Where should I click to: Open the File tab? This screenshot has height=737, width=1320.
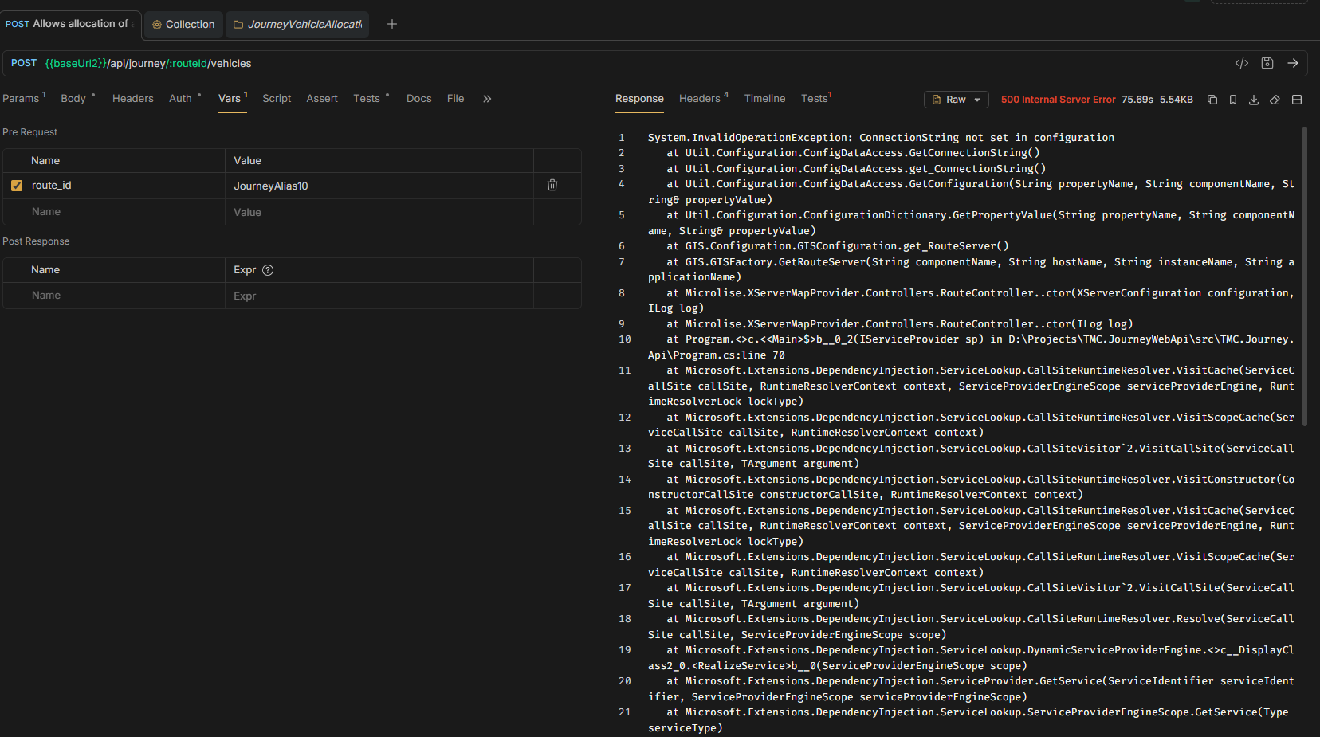pyautogui.click(x=455, y=98)
